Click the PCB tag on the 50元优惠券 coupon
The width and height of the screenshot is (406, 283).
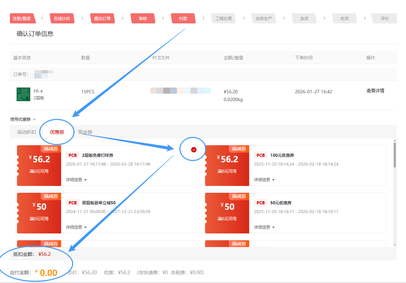pyautogui.click(x=260, y=203)
